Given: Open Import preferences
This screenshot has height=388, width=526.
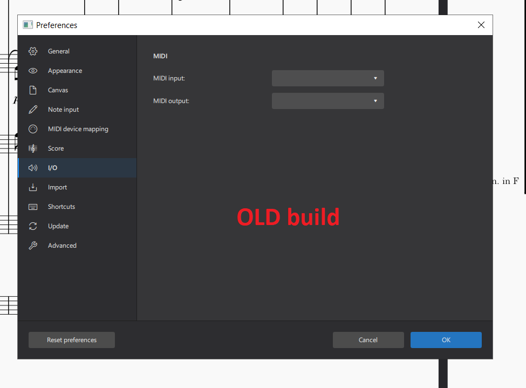Looking at the screenshot, I should pos(78,187).
